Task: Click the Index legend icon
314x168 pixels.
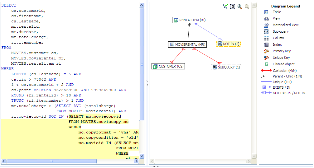Action: click(x=266, y=45)
